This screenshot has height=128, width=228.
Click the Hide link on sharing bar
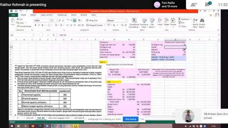point(142,119)
